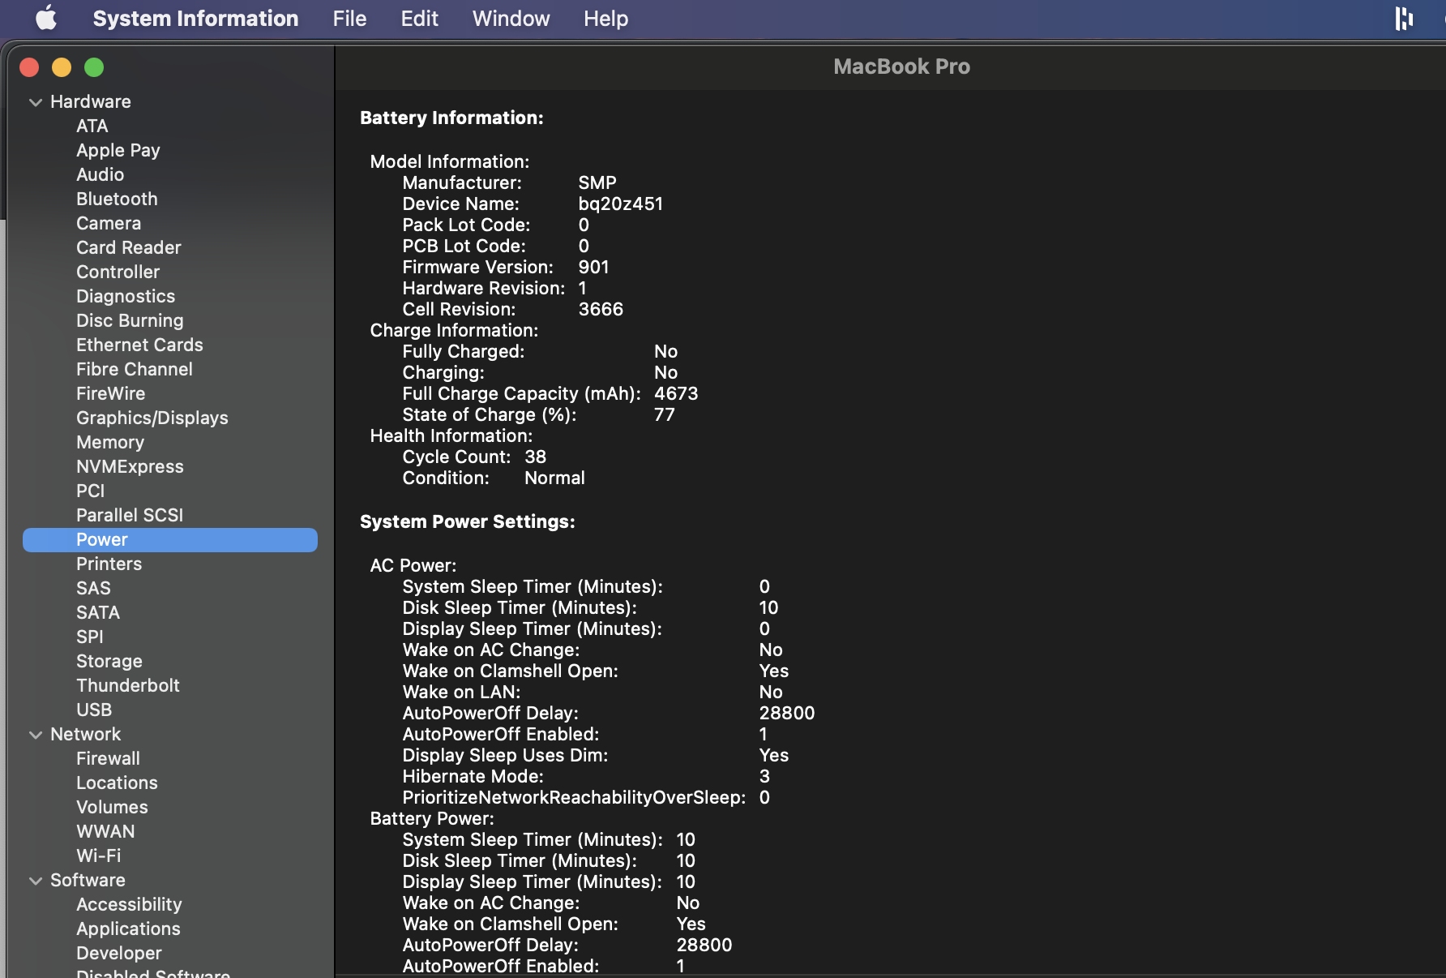Select Applications under Software
1446x978 pixels.
128,929
